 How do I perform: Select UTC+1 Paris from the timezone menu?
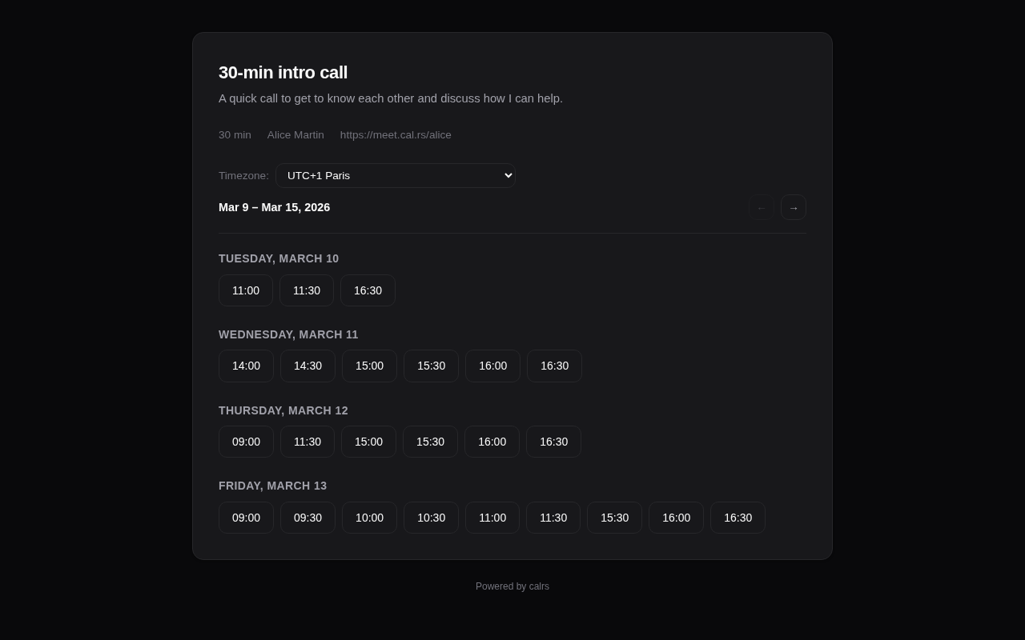[396, 175]
